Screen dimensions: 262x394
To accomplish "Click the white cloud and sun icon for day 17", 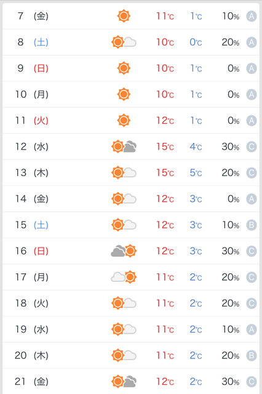I will tap(124, 277).
